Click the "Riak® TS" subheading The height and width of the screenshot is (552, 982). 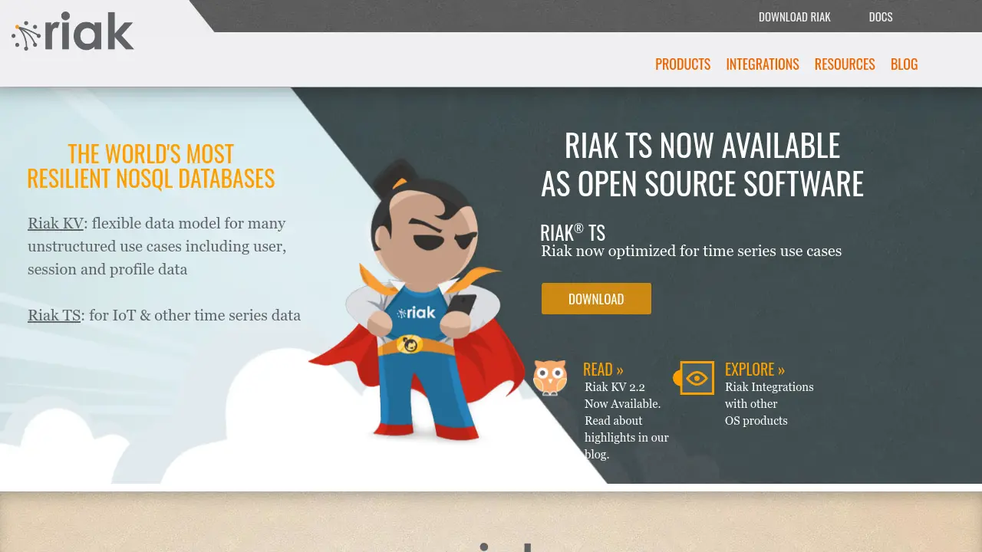click(x=572, y=232)
